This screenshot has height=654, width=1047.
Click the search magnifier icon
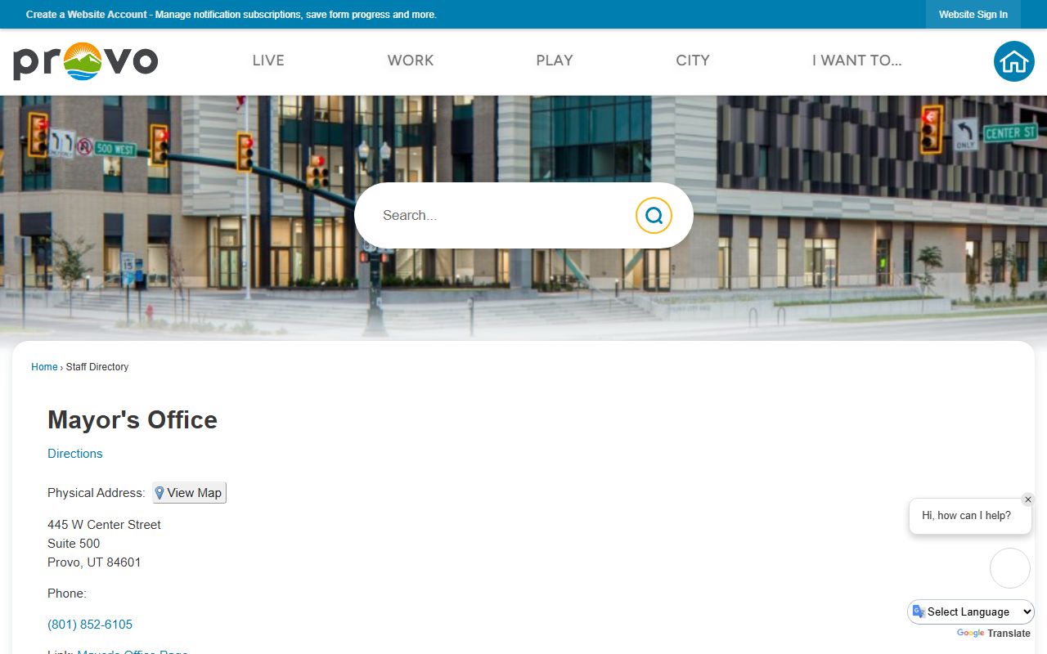click(x=654, y=215)
